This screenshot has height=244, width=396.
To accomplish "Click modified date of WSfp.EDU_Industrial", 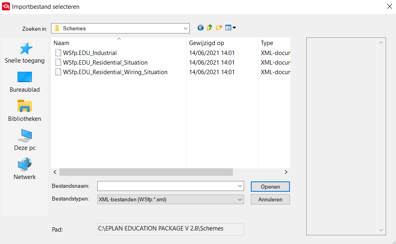I will point(212,53).
